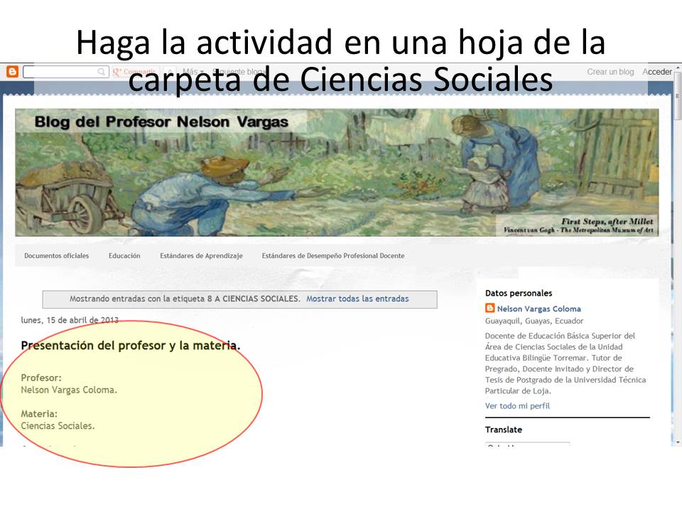Open Estándares de Desempeño Profesional Docente tab

(333, 255)
